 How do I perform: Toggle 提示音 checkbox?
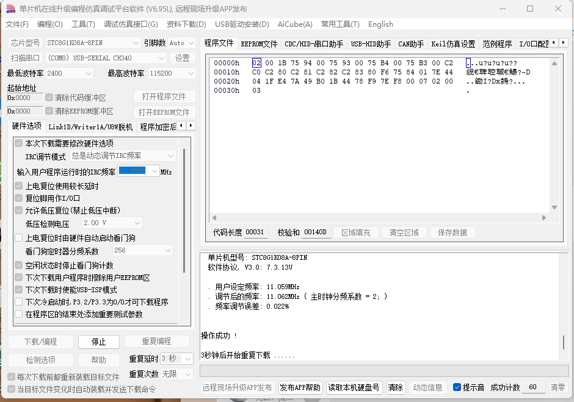coord(457,387)
